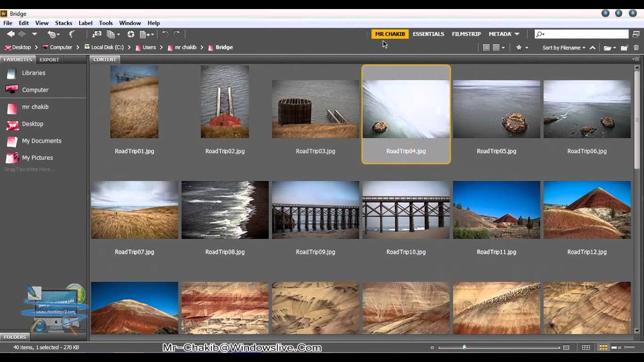Select RoadTrip12.jpg thumbnail
The width and height of the screenshot is (644, 362).
click(x=587, y=210)
